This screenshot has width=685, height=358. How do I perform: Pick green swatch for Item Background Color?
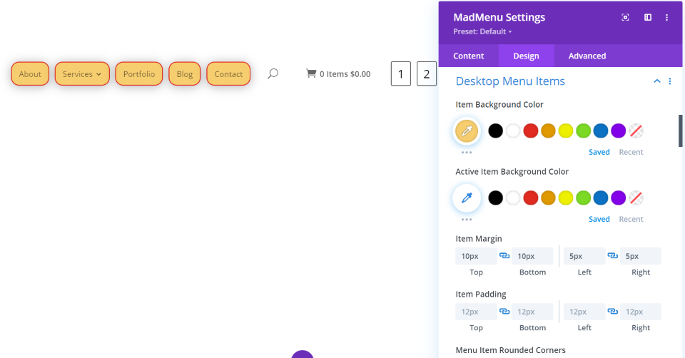[583, 131]
